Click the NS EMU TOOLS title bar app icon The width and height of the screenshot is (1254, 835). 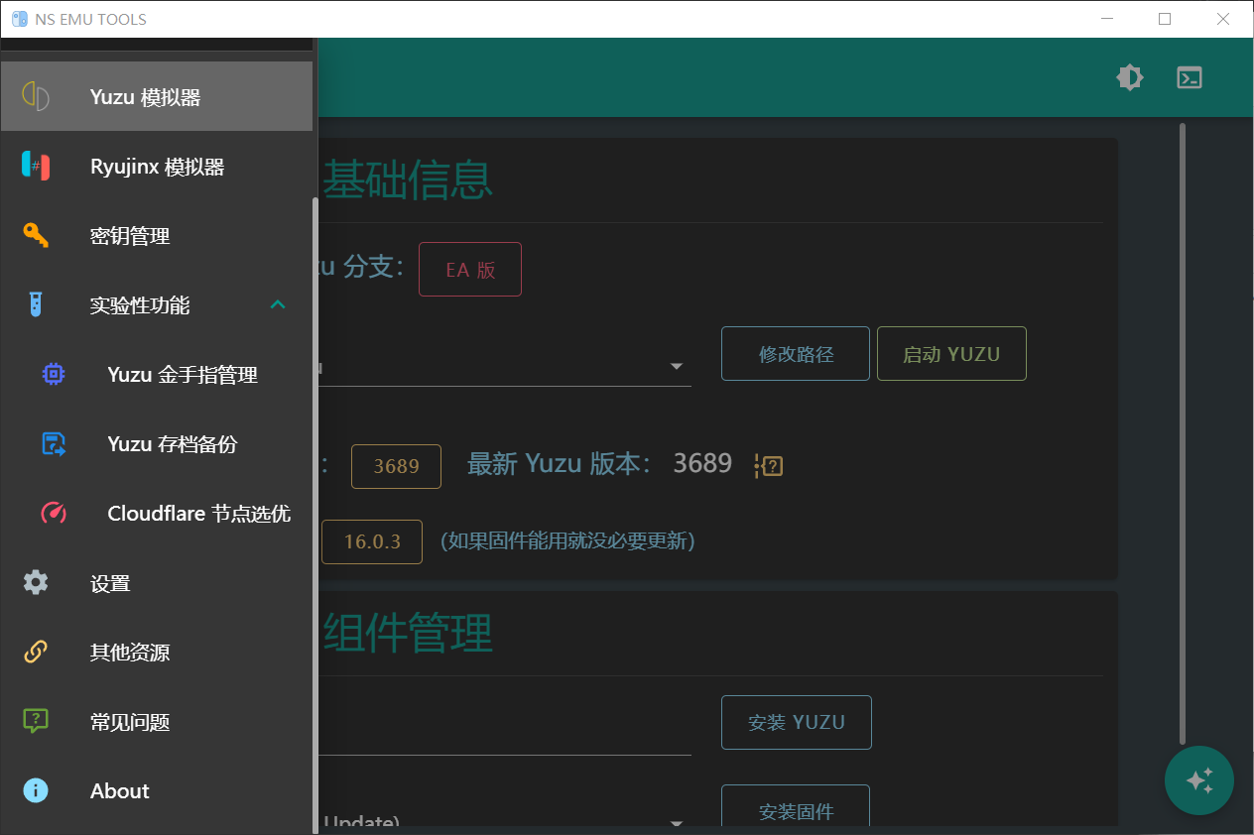(20, 19)
